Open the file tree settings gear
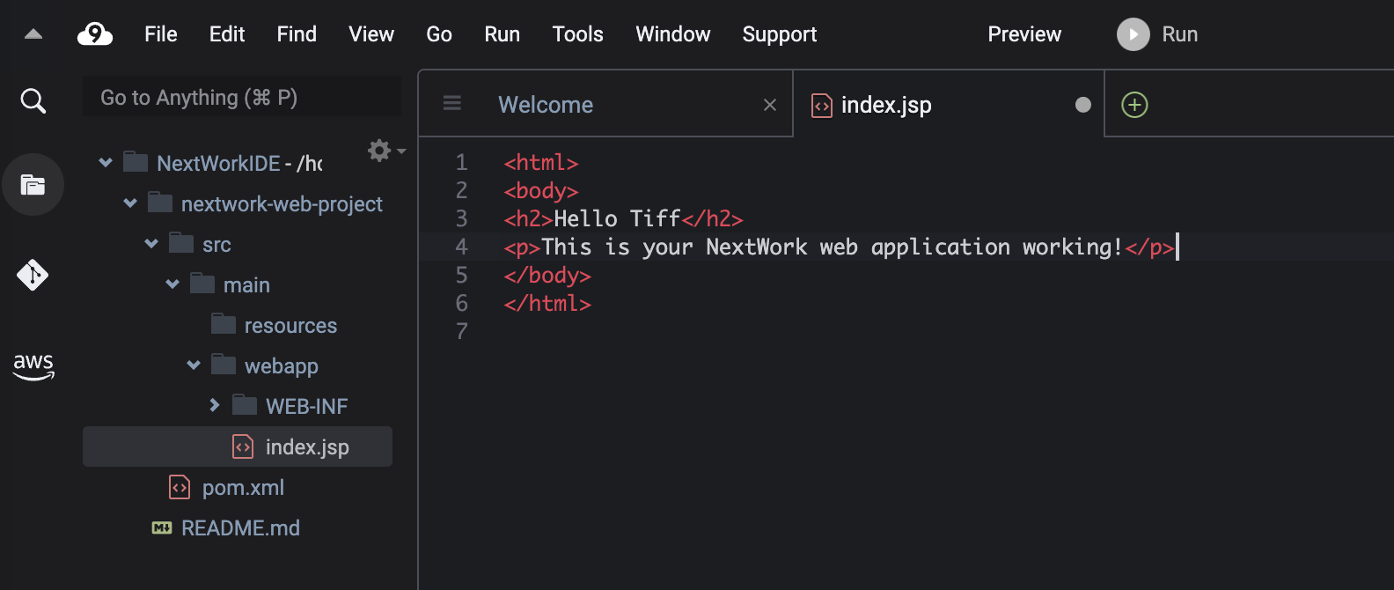The image size is (1394, 590). [x=380, y=151]
